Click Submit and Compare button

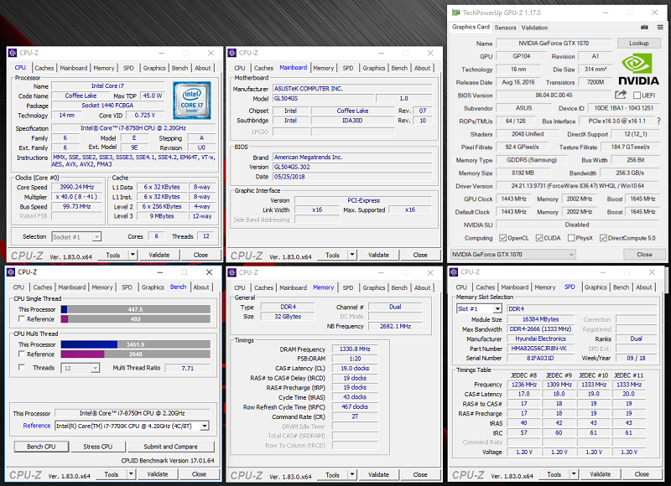click(170, 447)
